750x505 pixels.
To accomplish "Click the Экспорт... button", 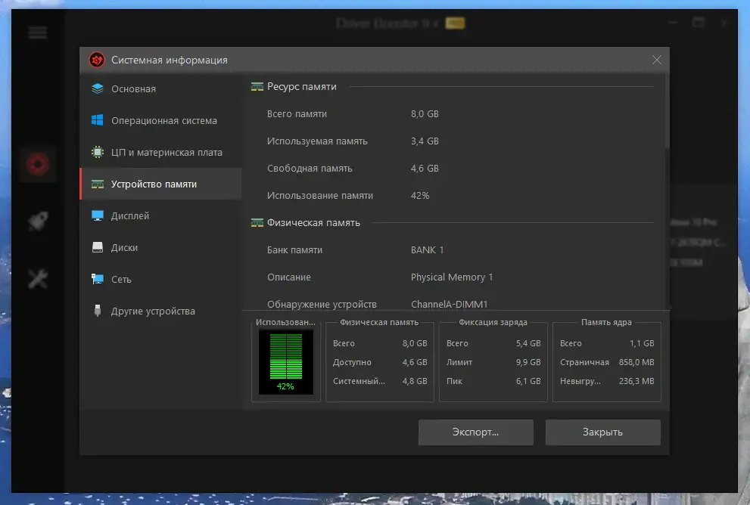I will [476, 432].
